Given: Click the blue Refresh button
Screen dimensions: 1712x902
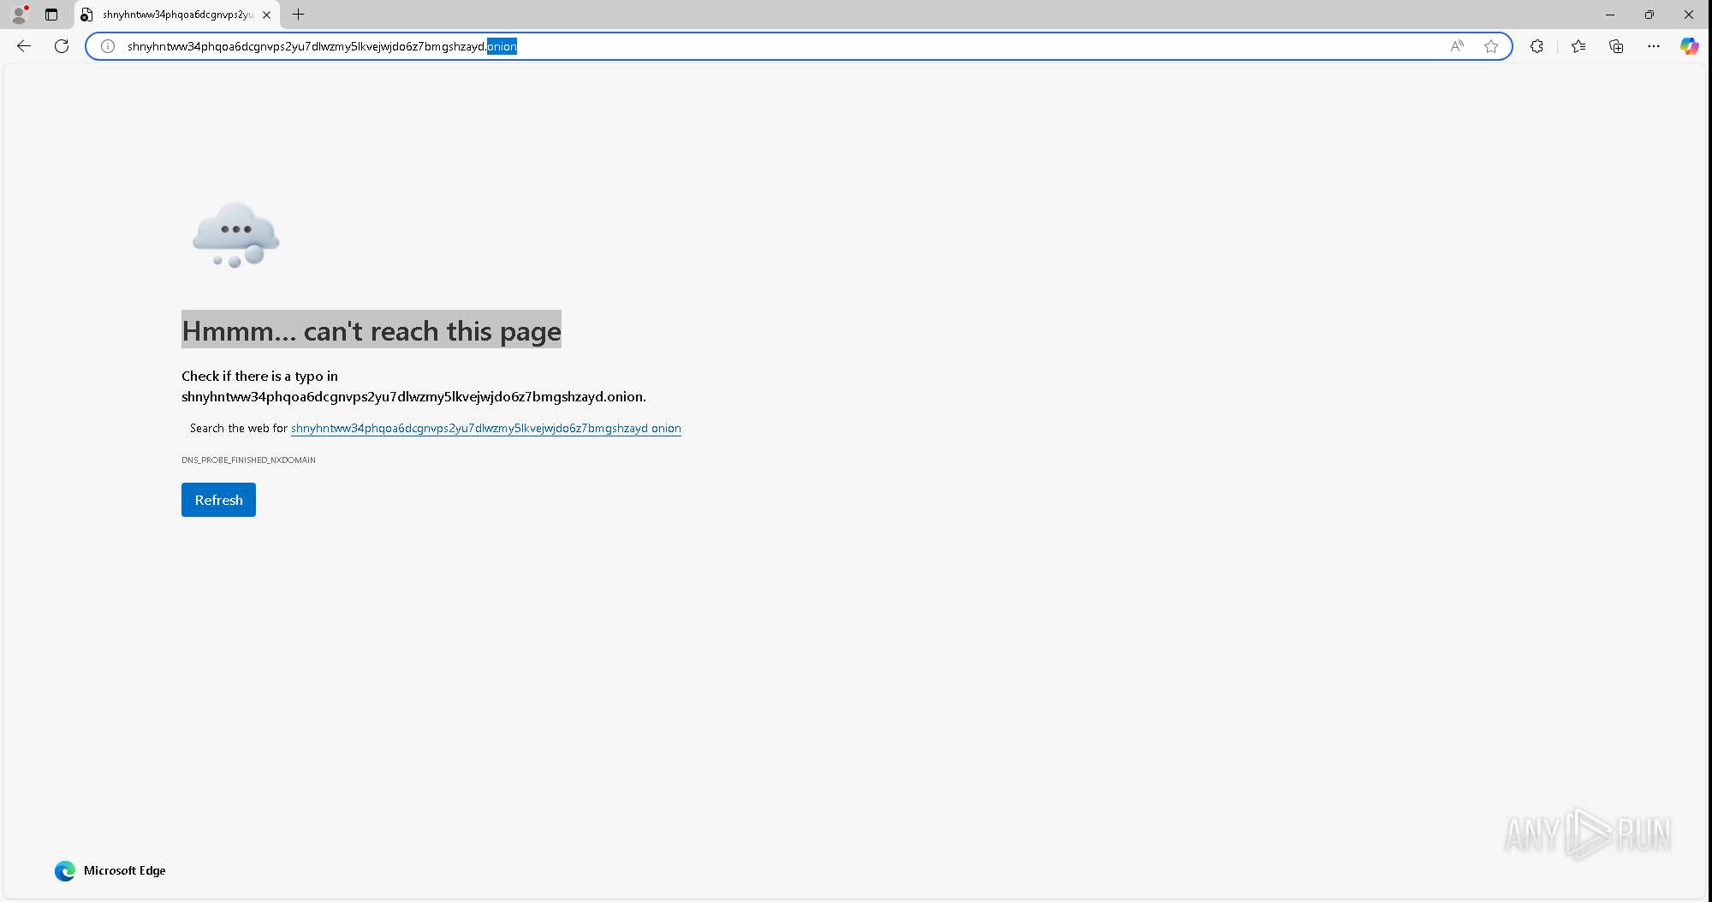Looking at the screenshot, I should [x=218, y=500].
